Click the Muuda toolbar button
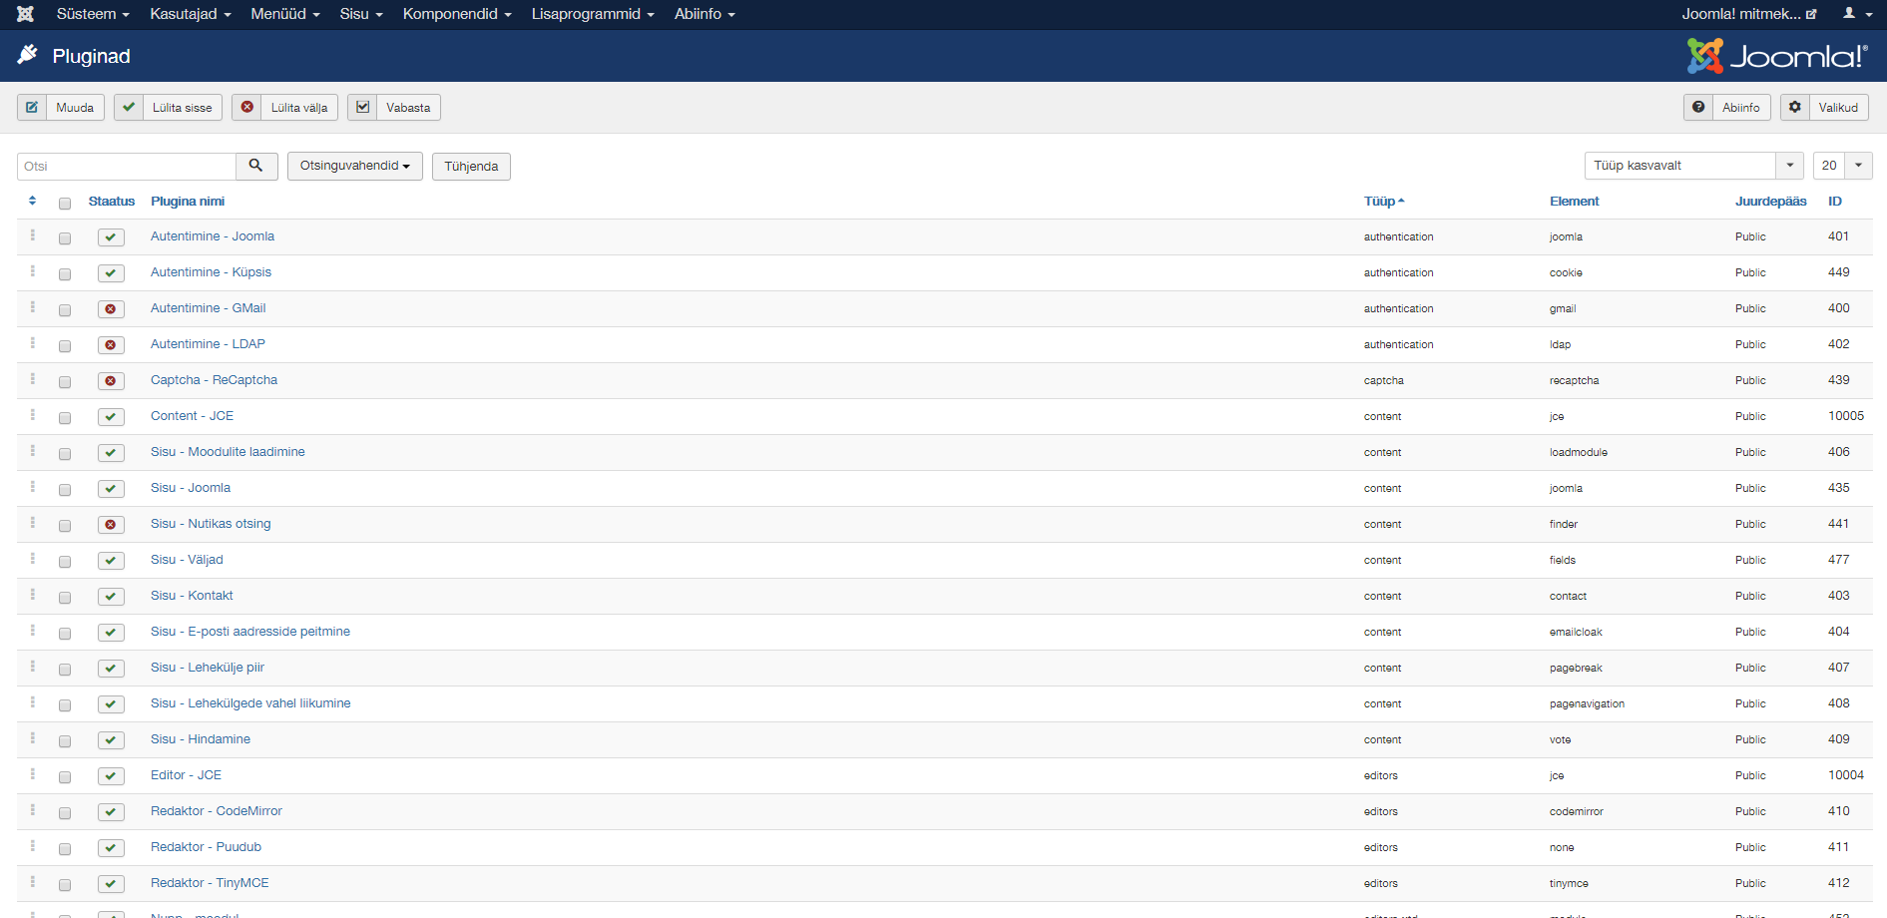The image size is (1887, 918). coord(61,108)
